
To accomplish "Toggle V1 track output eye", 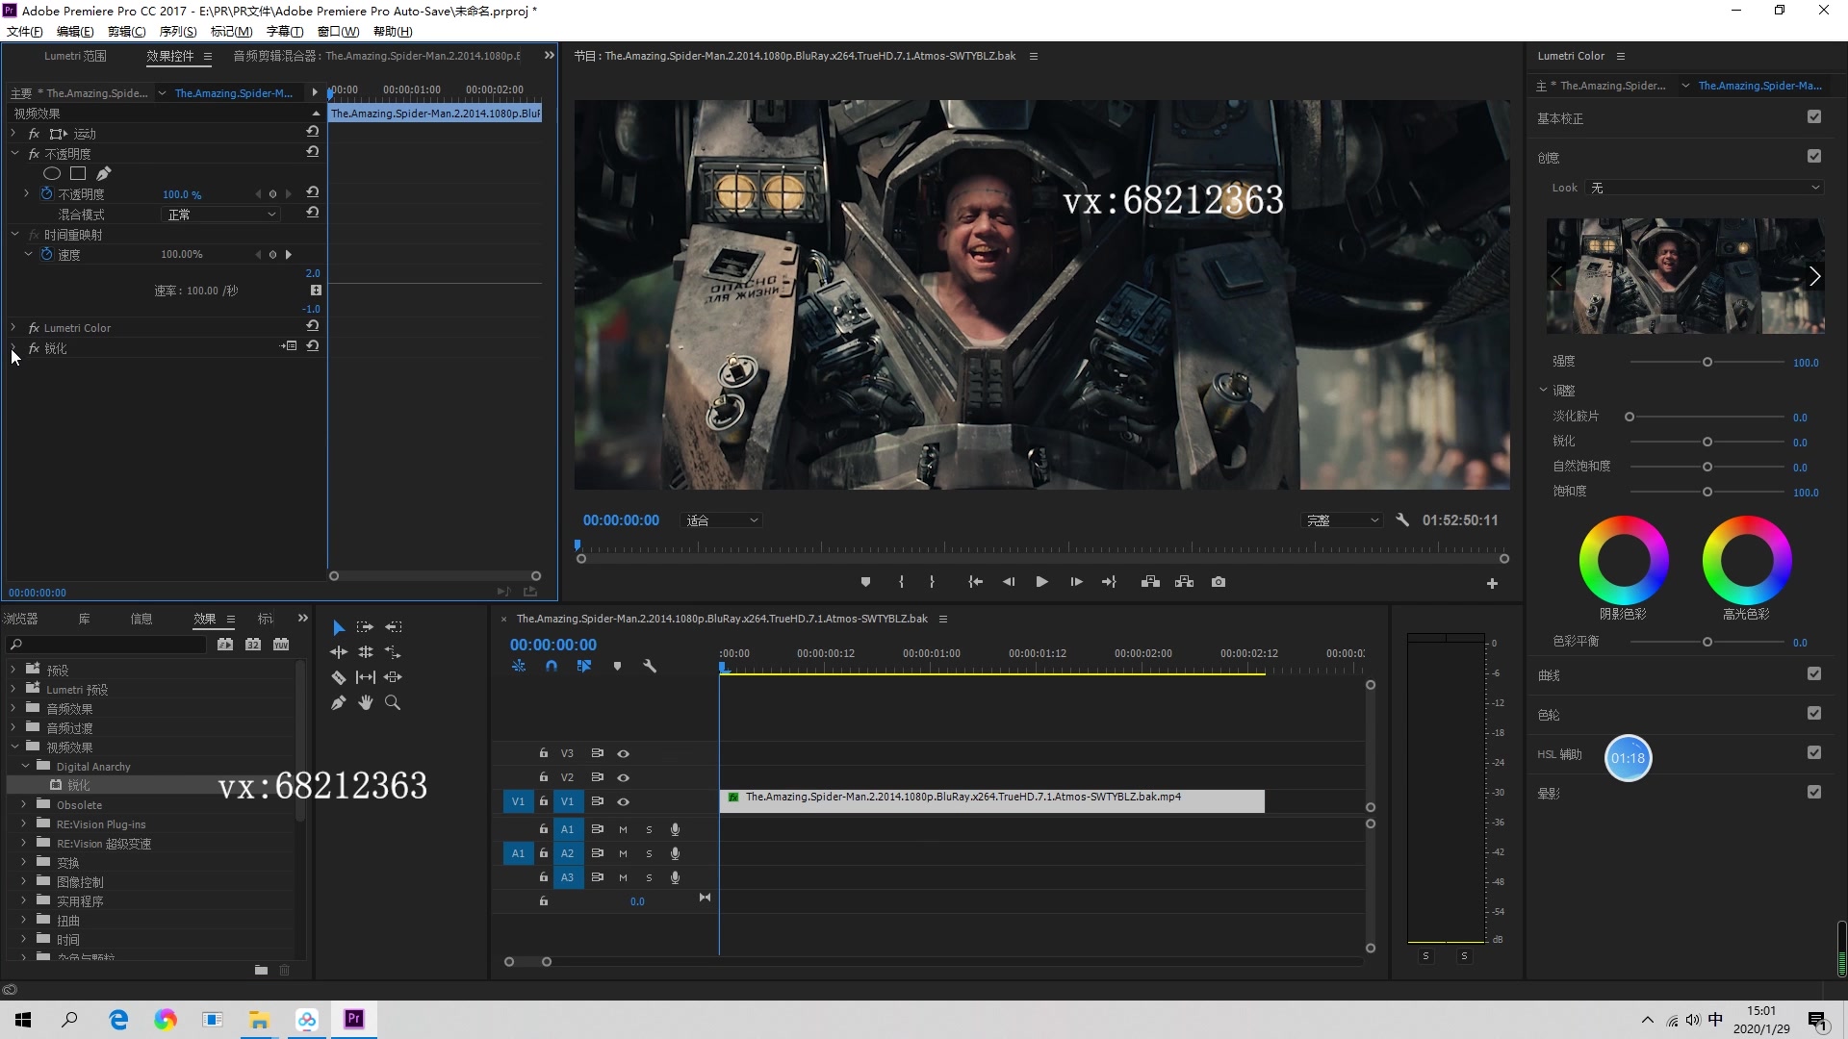I will 623,801.
